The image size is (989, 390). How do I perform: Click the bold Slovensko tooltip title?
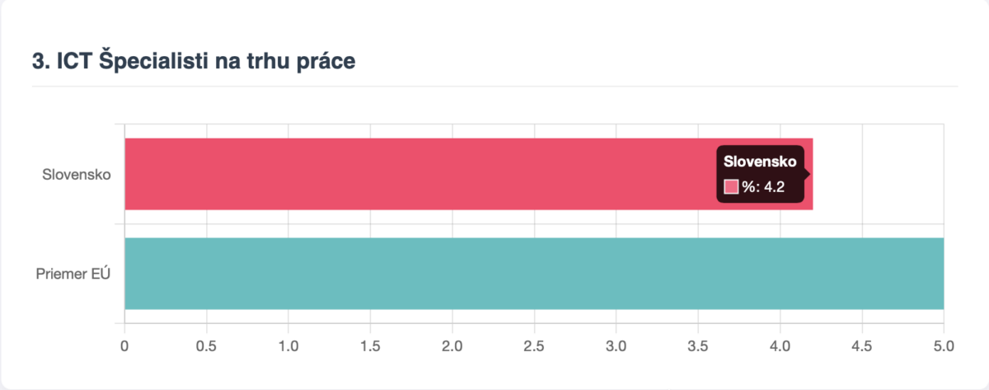tap(760, 162)
